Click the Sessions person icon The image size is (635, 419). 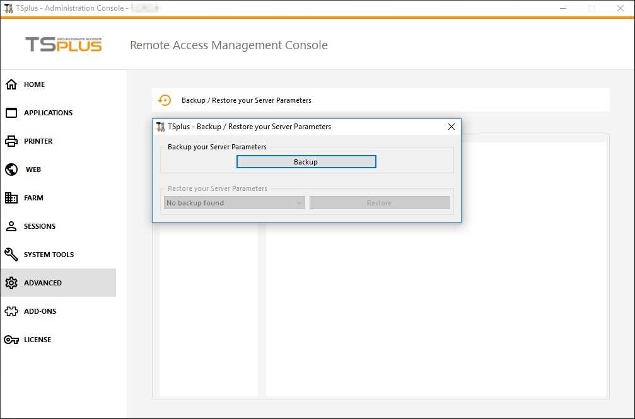tap(11, 226)
